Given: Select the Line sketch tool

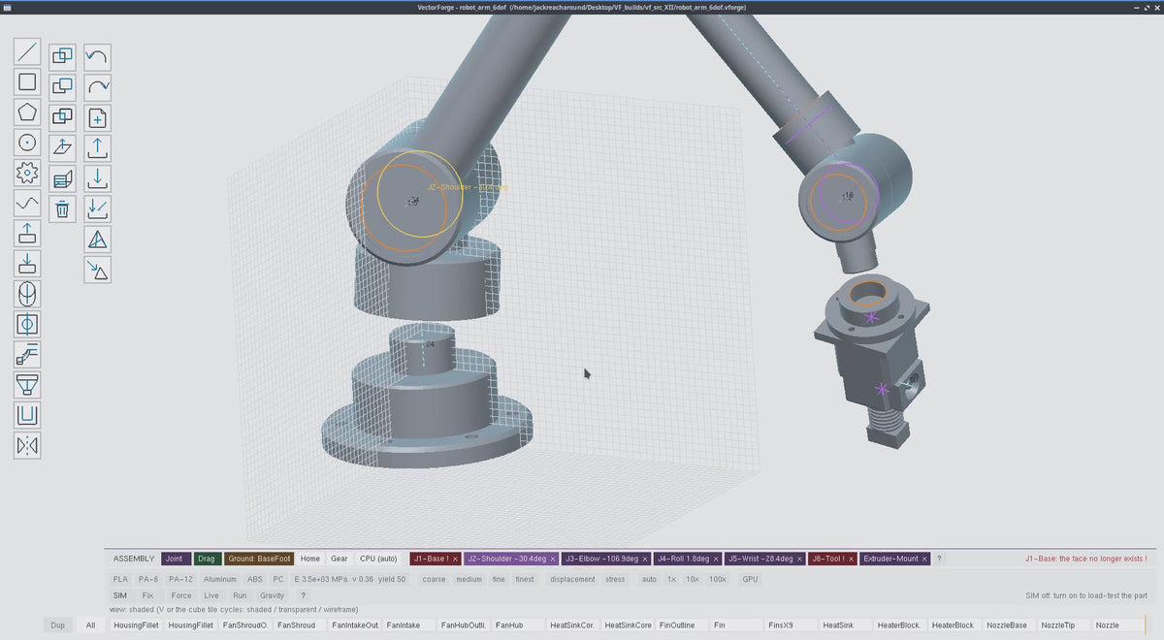Looking at the screenshot, I should (27, 52).
